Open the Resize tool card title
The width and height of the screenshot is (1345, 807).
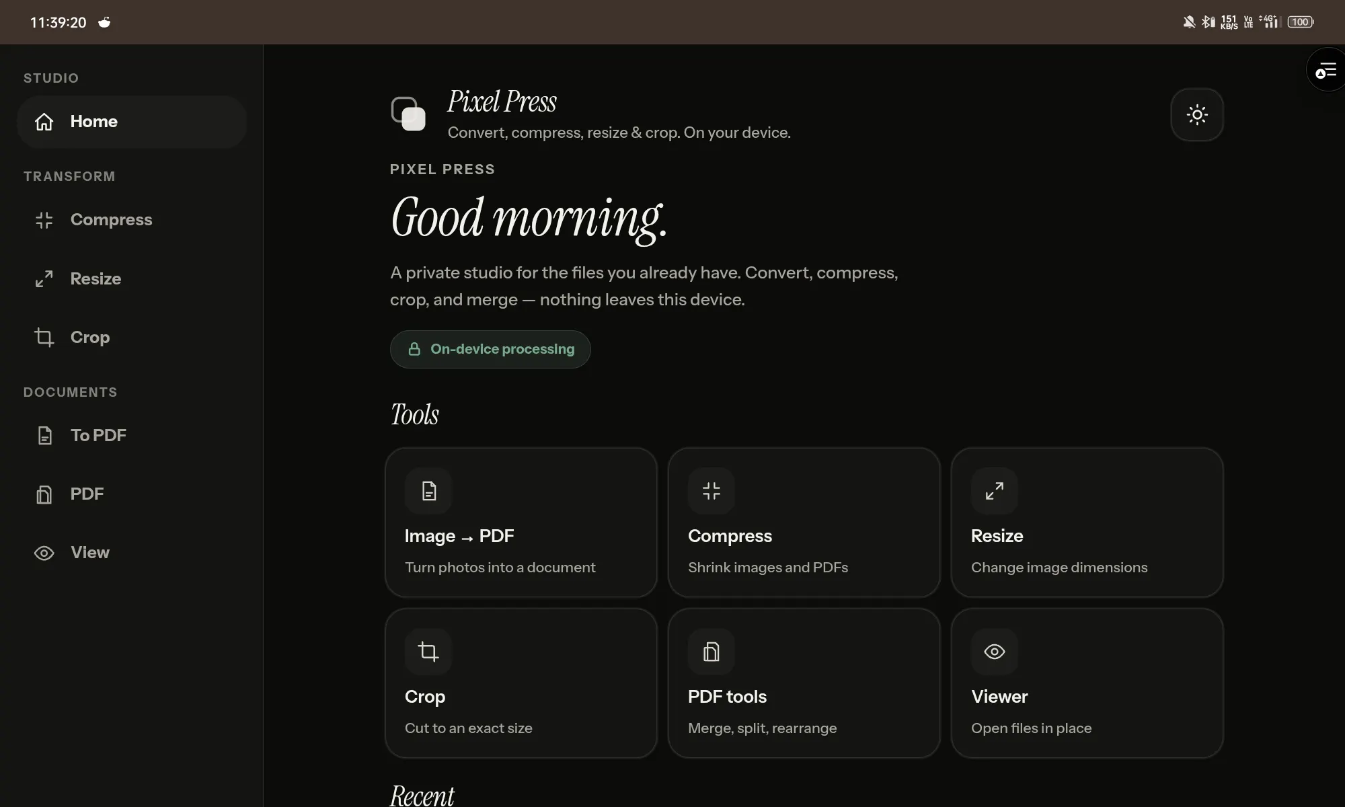[x=997, y=536]
